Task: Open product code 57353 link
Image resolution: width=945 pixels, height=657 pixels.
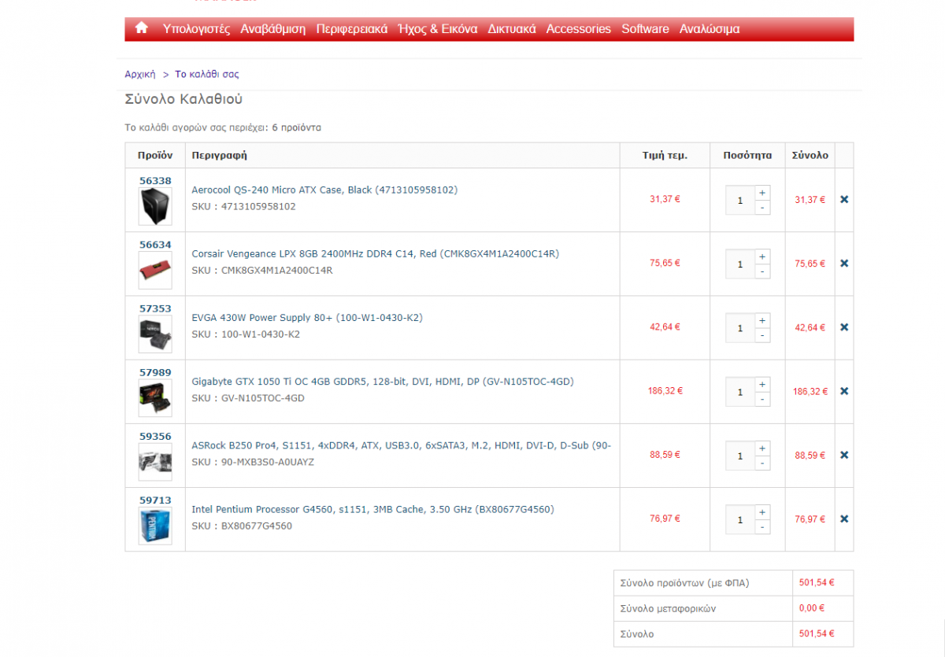Action: pyautogui.click(x=155, y=308)
